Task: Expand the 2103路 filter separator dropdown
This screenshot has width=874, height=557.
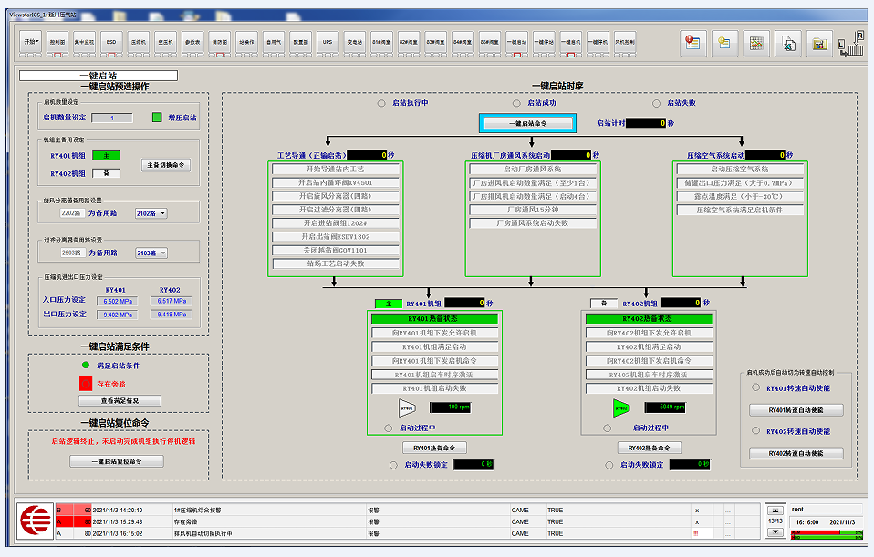Action: [151, 253]
